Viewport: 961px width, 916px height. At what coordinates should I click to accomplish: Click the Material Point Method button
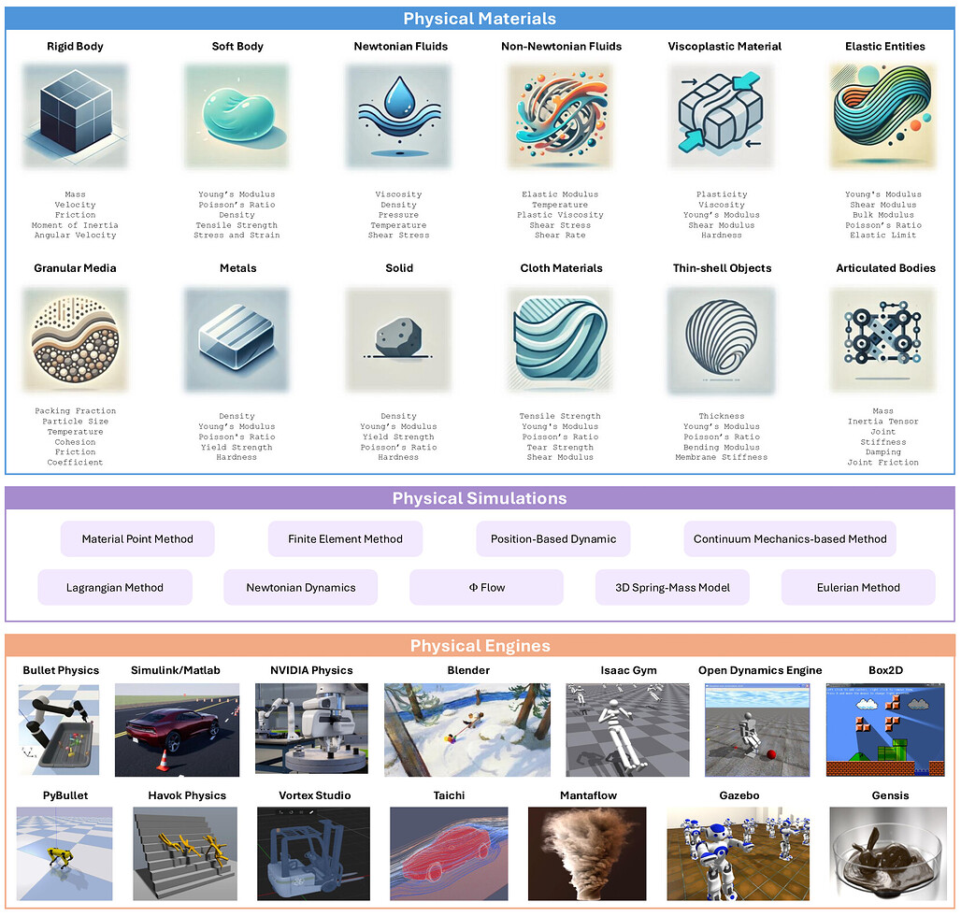tap(137, 539)
